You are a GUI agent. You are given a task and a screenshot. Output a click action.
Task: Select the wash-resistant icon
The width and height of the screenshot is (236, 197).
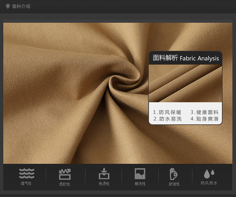click(x=140, y=174)
